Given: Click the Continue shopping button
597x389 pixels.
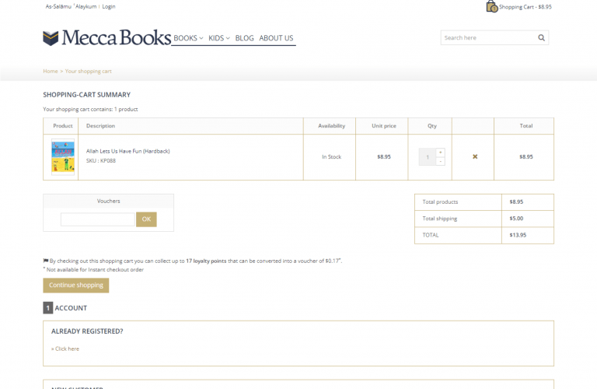Looking at the screenshot, I should pos(75,286).
